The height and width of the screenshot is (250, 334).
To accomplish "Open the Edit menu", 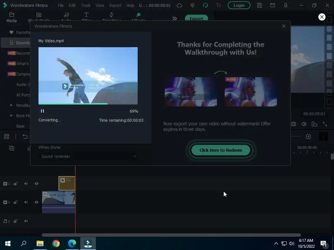I will [x=72, y=5].
